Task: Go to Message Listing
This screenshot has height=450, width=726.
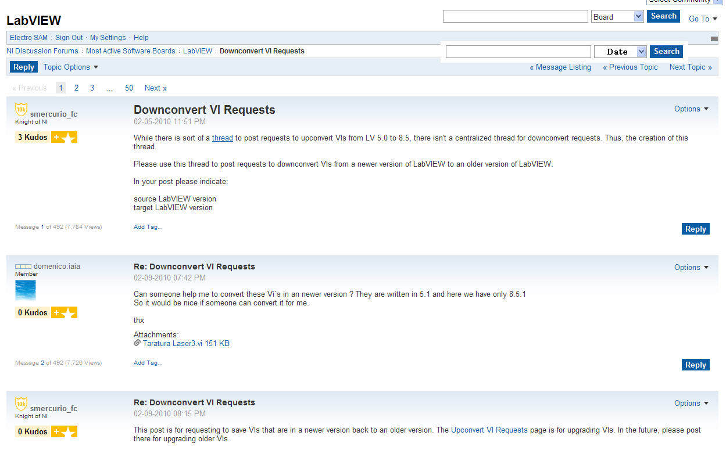Action: pos(560,67)
